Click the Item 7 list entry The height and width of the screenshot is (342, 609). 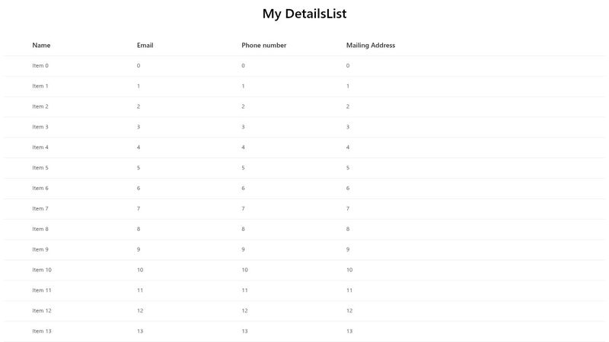pyautogui.click(x=40, y=209)
